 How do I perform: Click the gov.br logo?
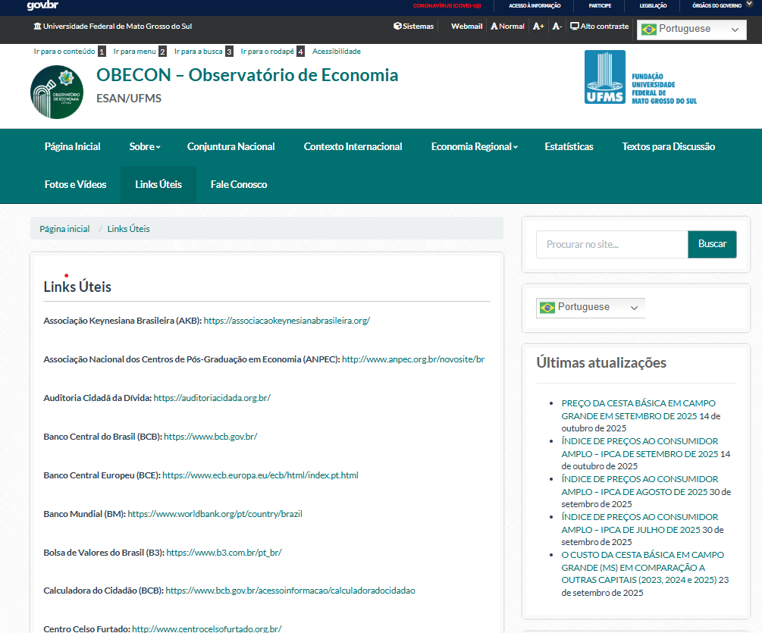(42, 5)
